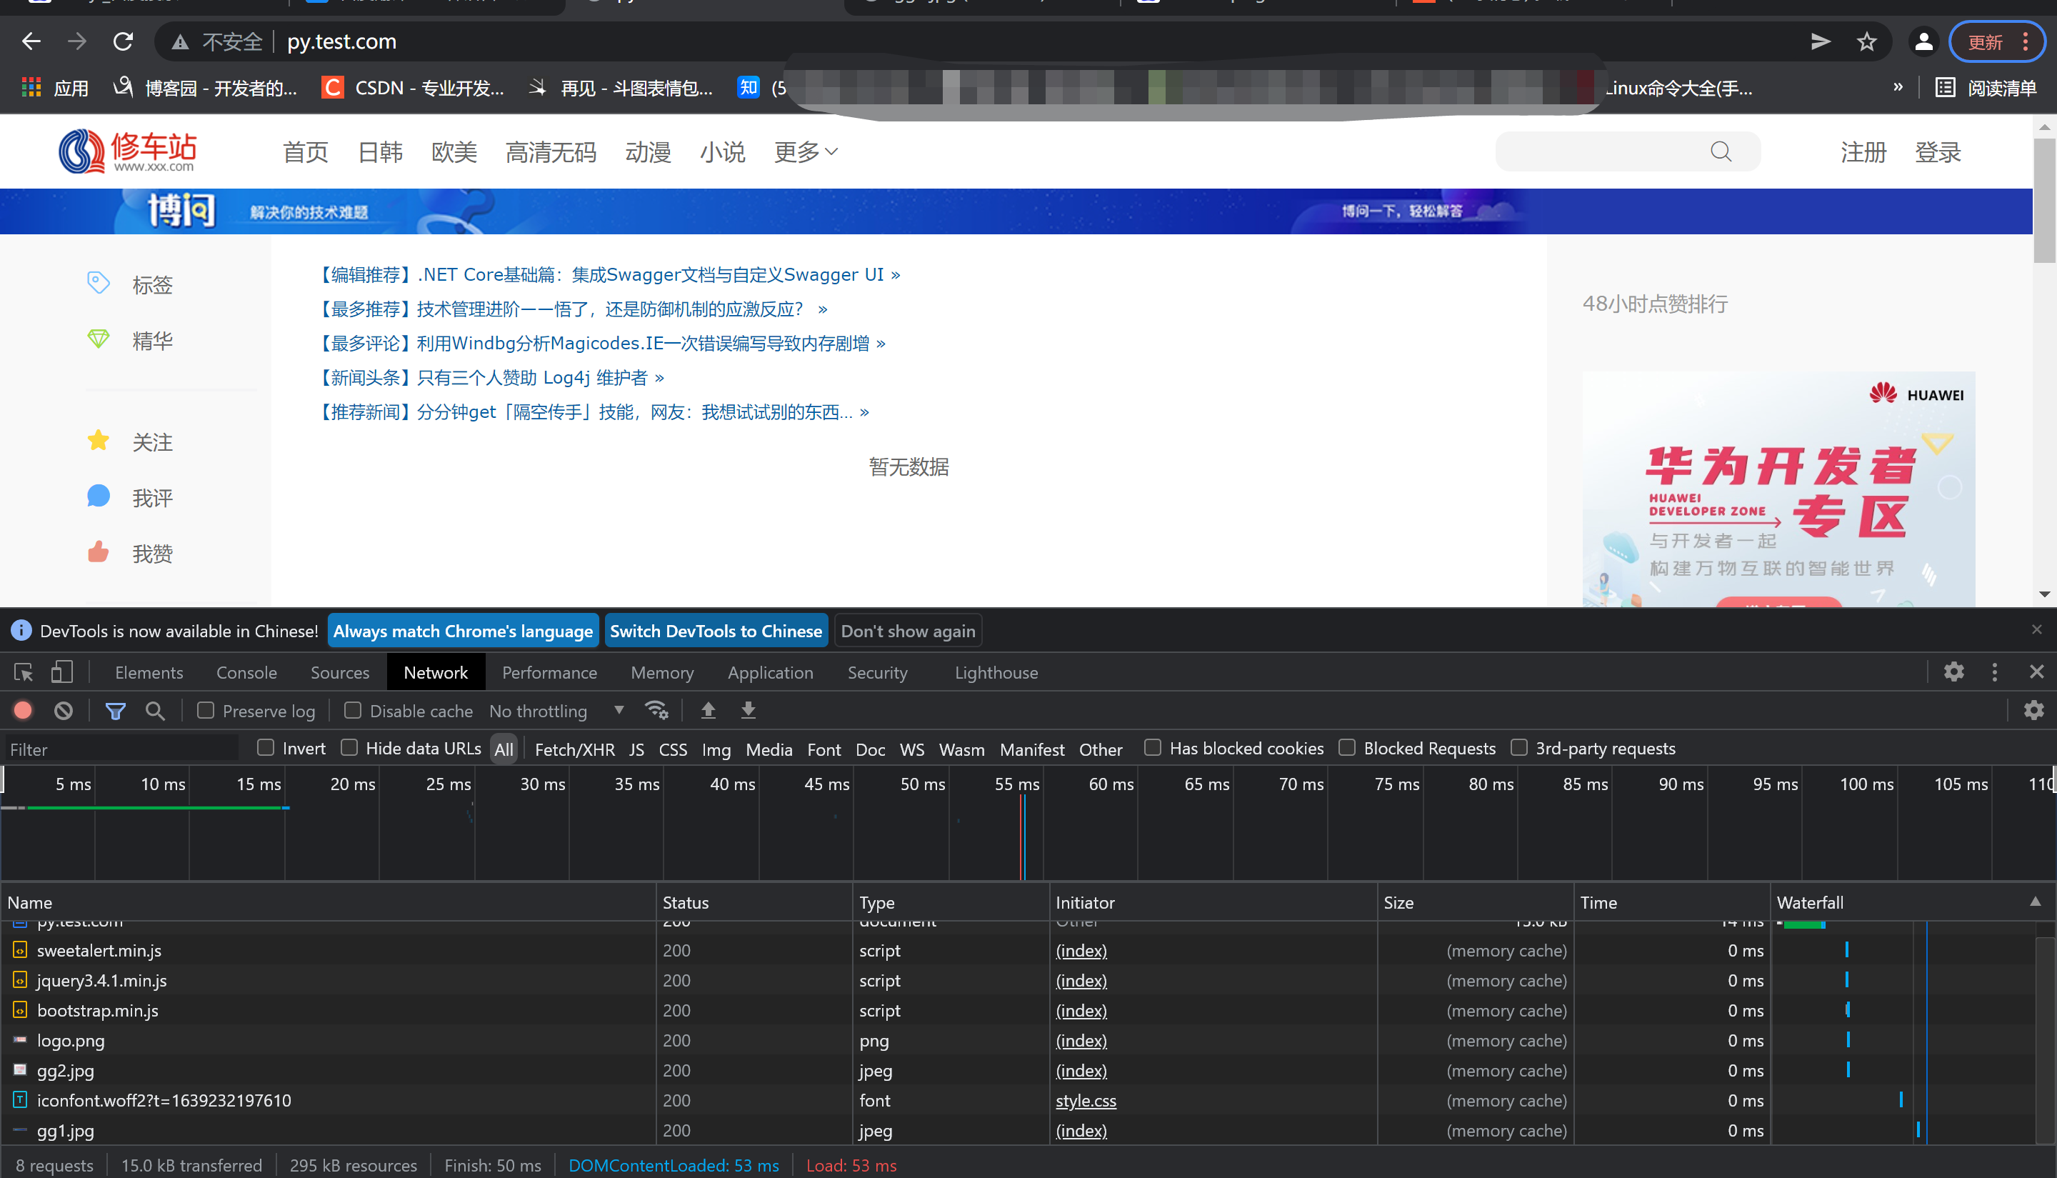Click the 我评 comment bubble icon
Viewport: 2057px width, 1178px height.
click(x=98, y=496)
